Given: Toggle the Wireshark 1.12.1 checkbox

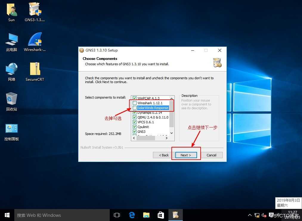Looking at the screenshot, I should 135,103.
